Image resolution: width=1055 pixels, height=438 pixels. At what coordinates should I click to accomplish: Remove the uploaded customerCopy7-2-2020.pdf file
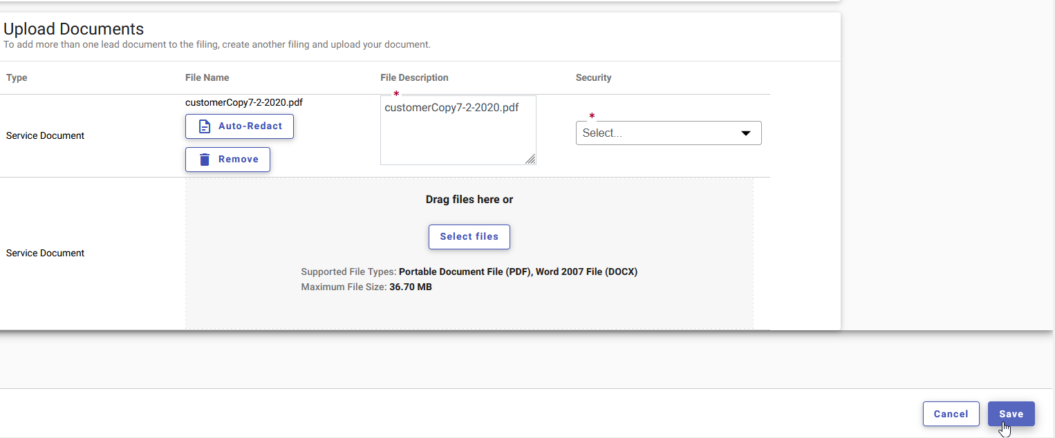[227, 159]
